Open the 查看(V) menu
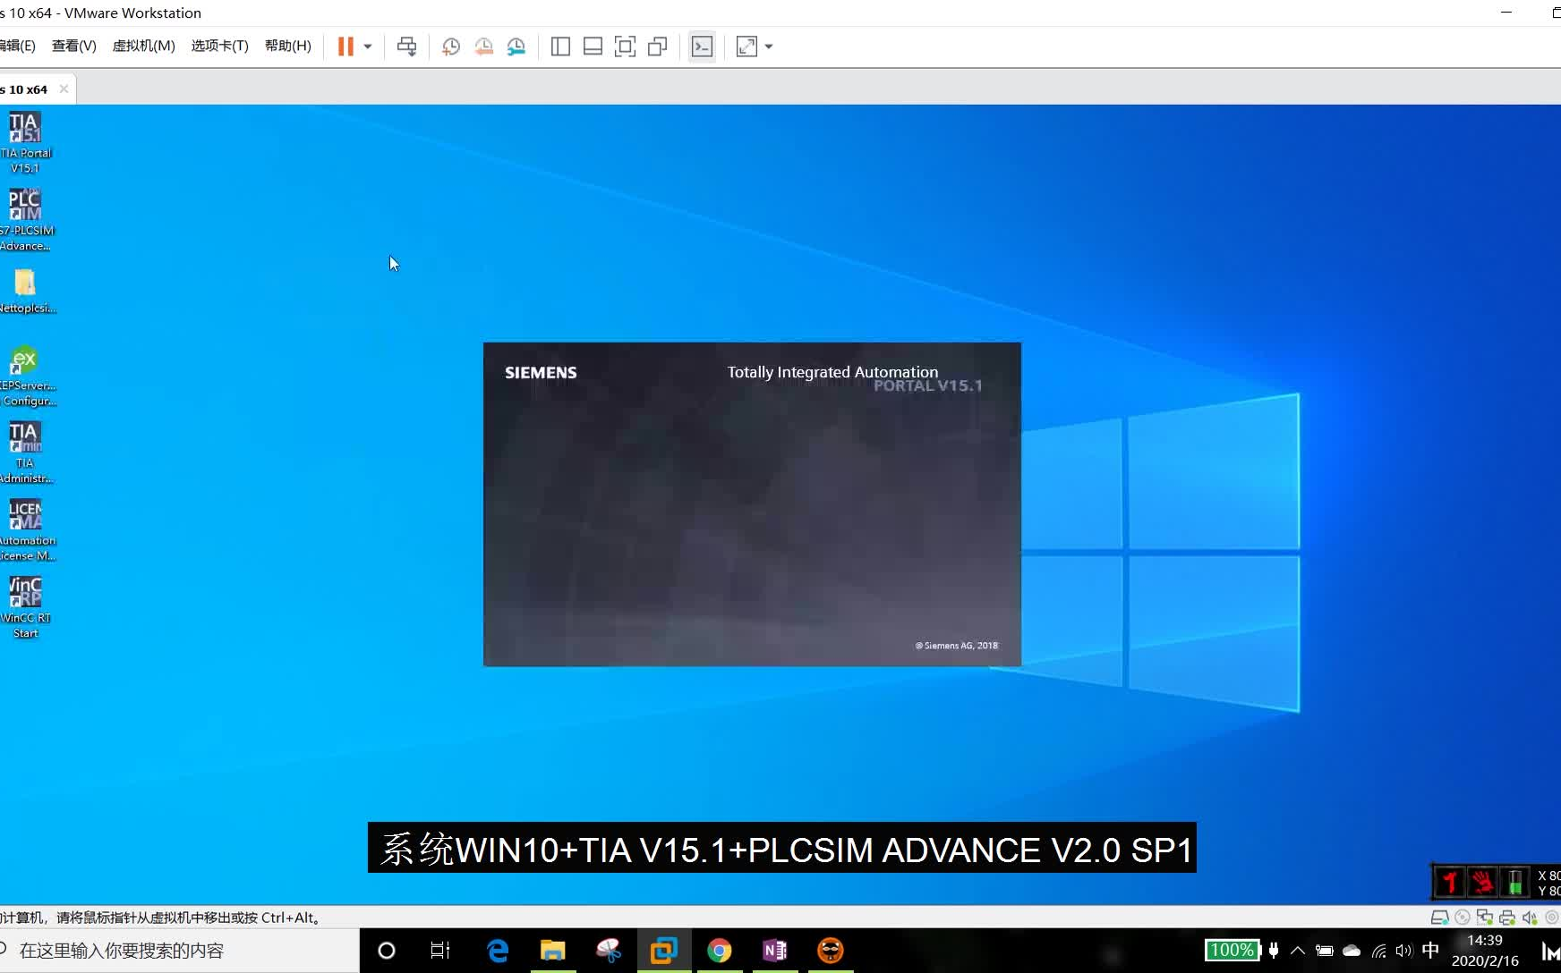This screenshot has height=973, width=1561. (74, 46)
